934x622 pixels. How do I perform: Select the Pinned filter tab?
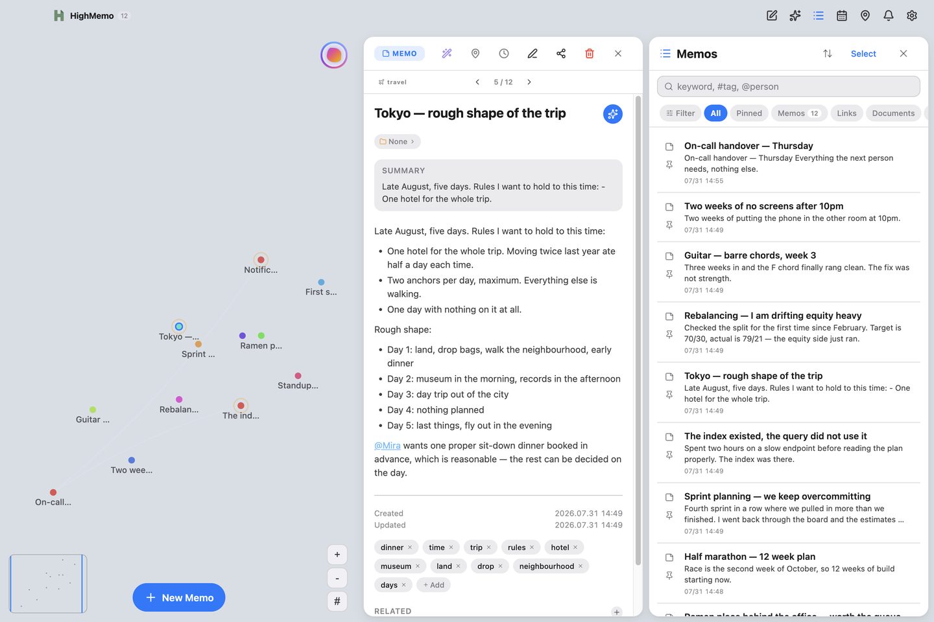(x=749, y=113)
